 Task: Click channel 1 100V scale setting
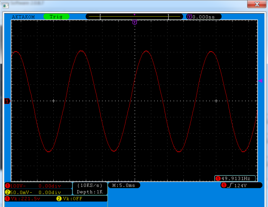point(18,186)
